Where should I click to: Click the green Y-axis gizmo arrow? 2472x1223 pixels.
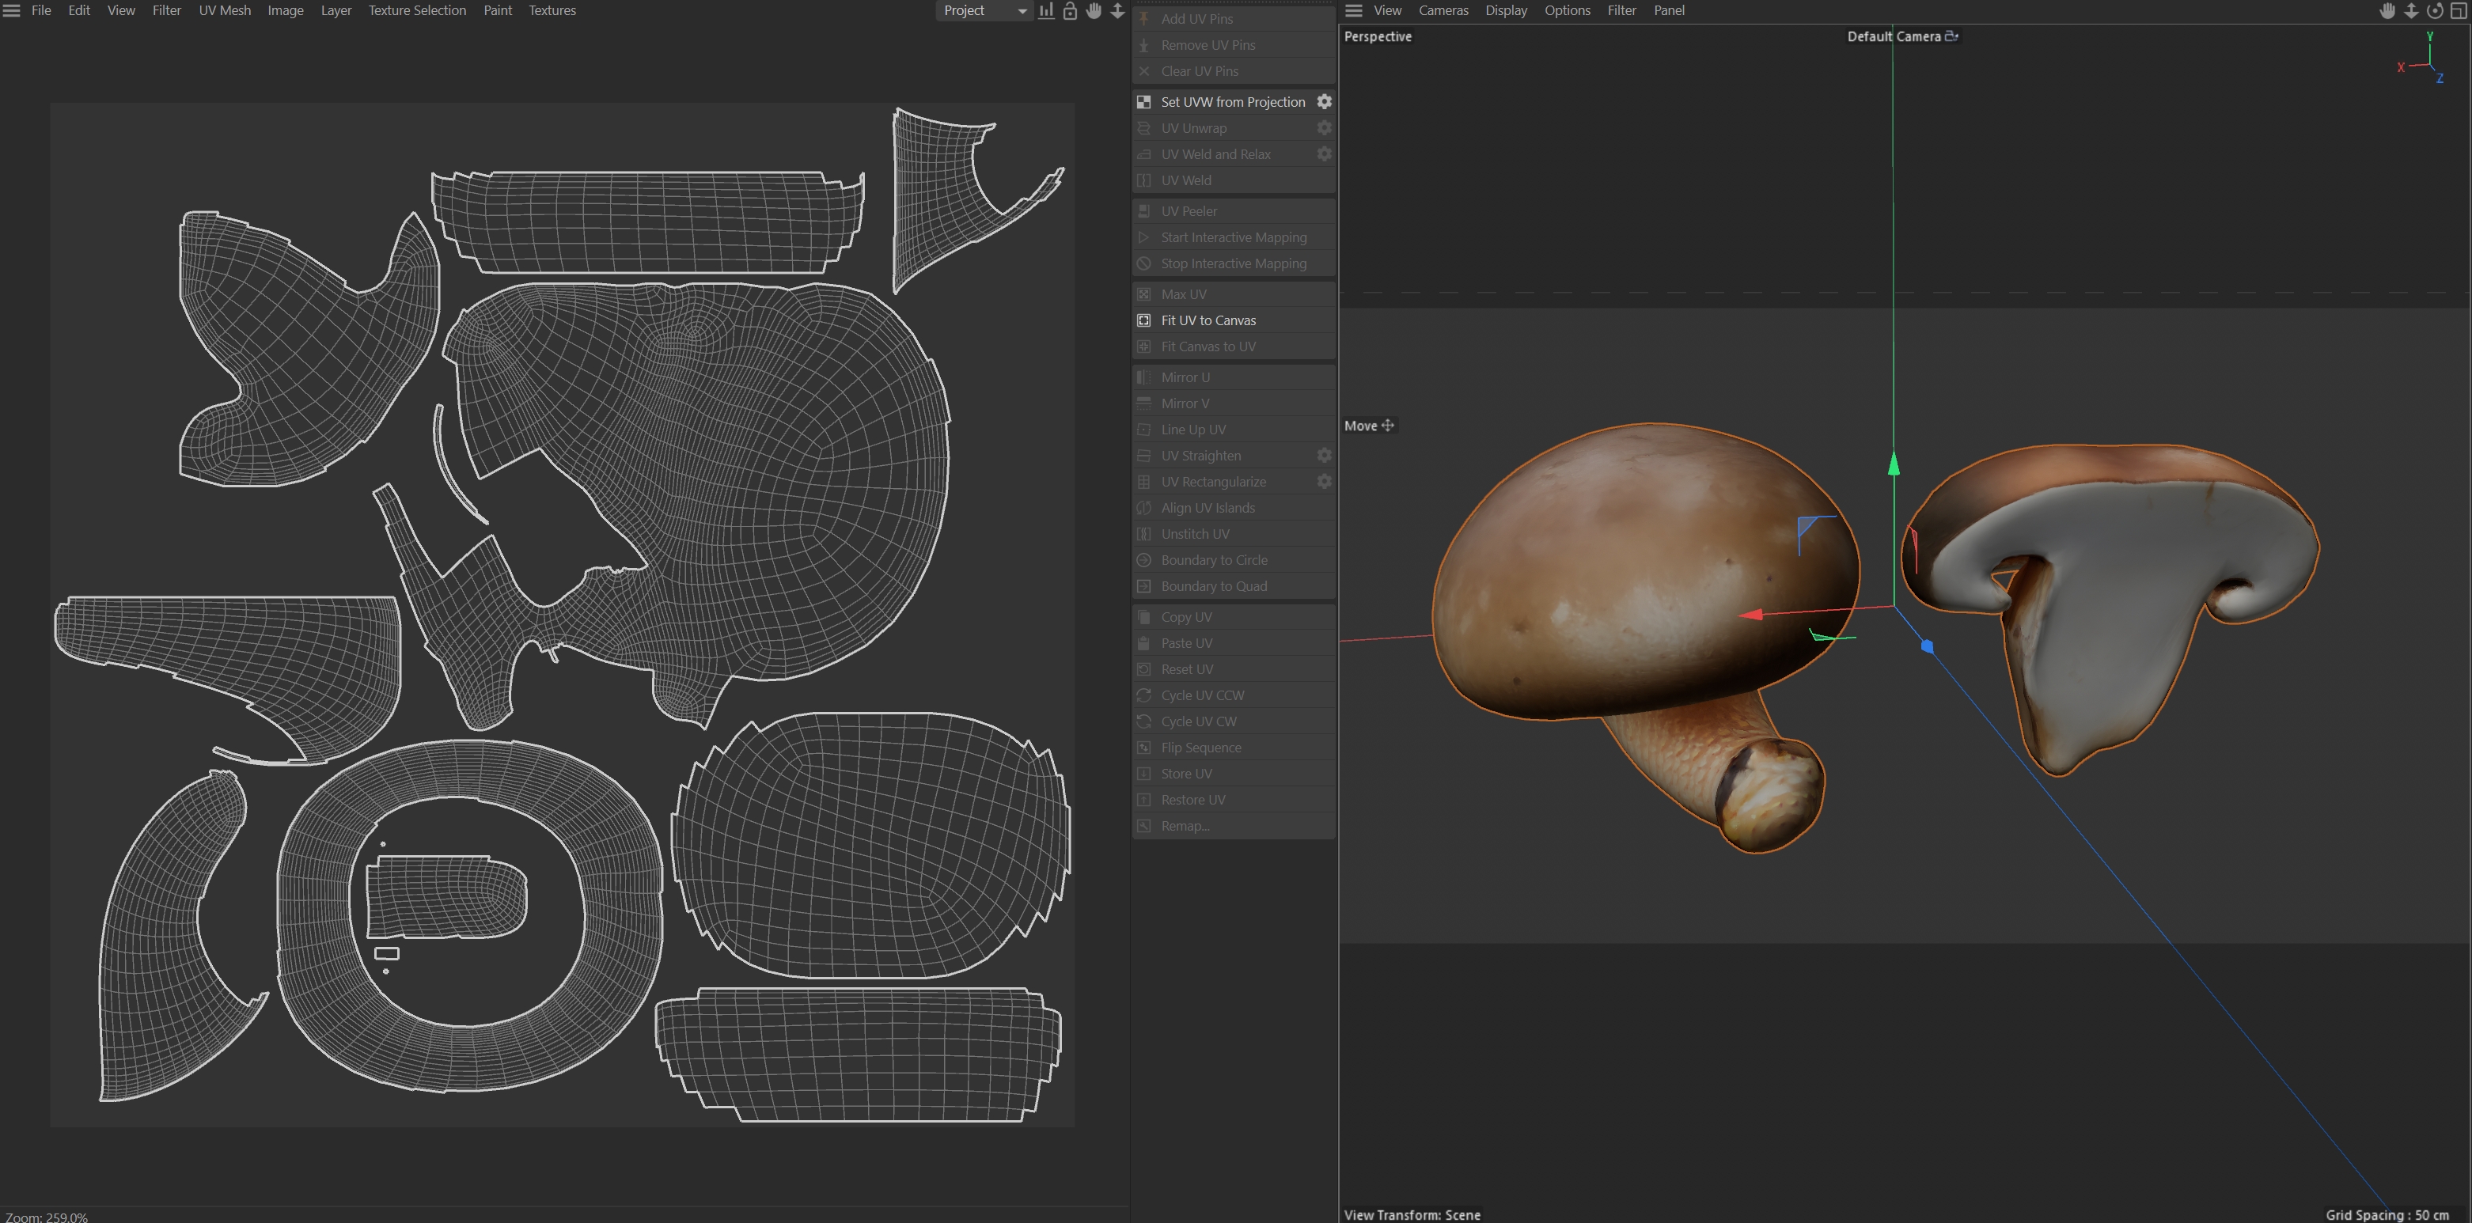[1894, 464]
